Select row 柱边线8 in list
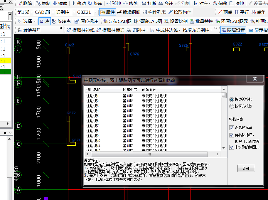This screenshot has height=200, width=268. (x=152, y=131)
